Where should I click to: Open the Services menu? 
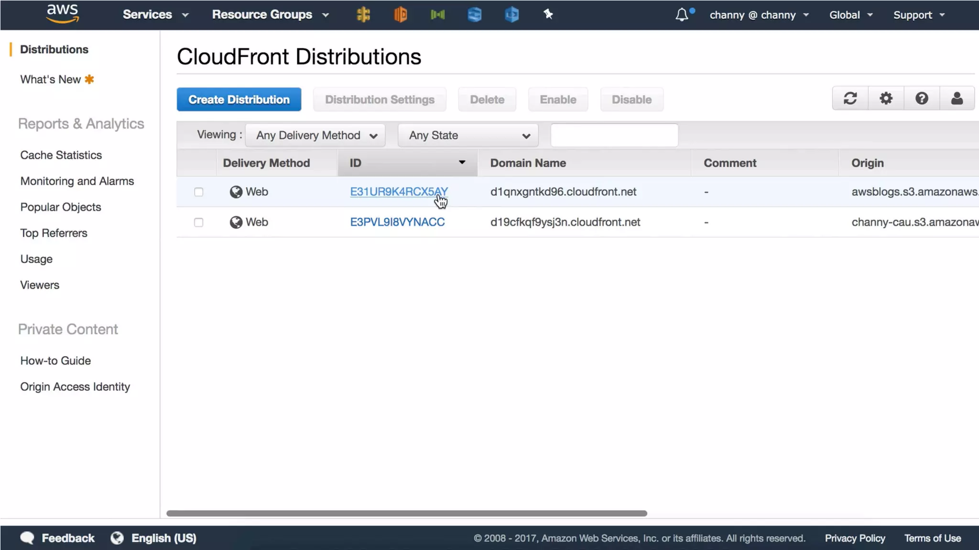click(155, 15)
